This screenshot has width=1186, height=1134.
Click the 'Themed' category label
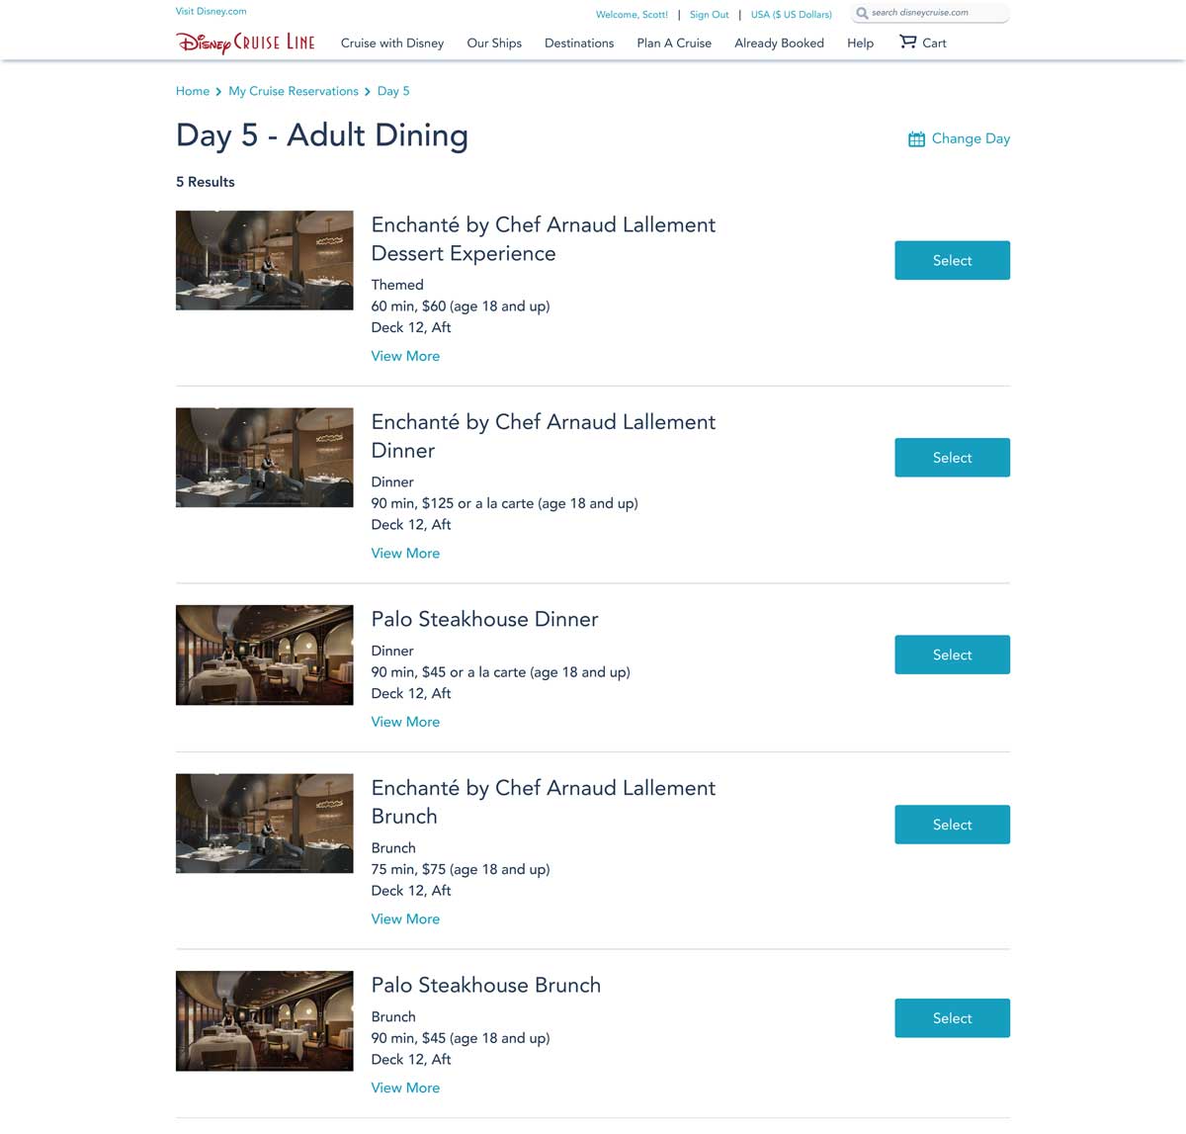click(397, 285)
